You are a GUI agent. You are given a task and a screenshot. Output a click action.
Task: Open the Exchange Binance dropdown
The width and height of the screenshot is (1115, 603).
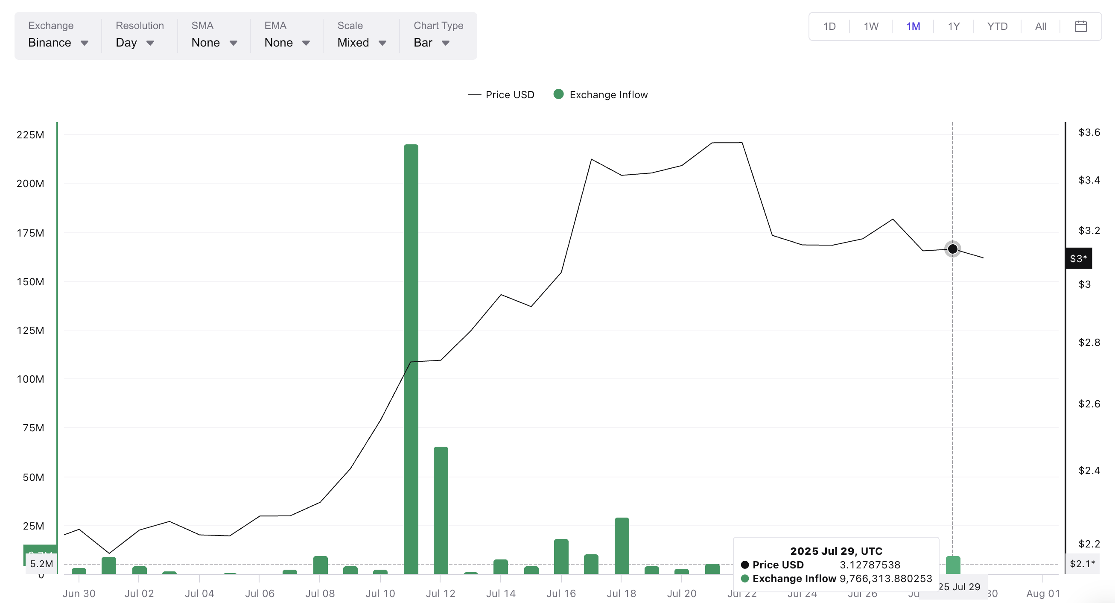click(x=50, y=42)
